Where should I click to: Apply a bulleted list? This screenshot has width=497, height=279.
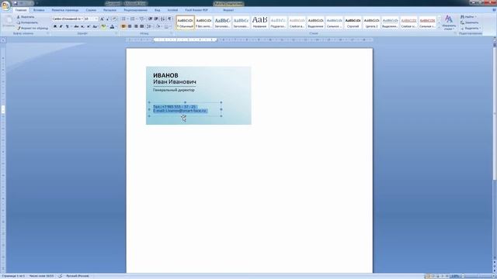(x=124, y=19)
